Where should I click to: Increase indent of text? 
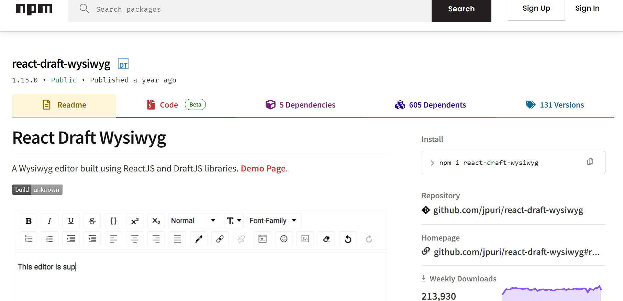click(x=71, y=239)
